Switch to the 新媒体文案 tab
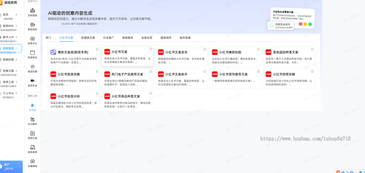 pyautogui.click(x=88, y=38)
